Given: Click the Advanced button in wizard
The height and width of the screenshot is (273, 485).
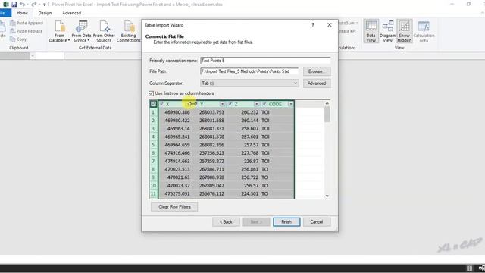Looking at the screenshot, I should pyautogui.click(x=317, y=83).
